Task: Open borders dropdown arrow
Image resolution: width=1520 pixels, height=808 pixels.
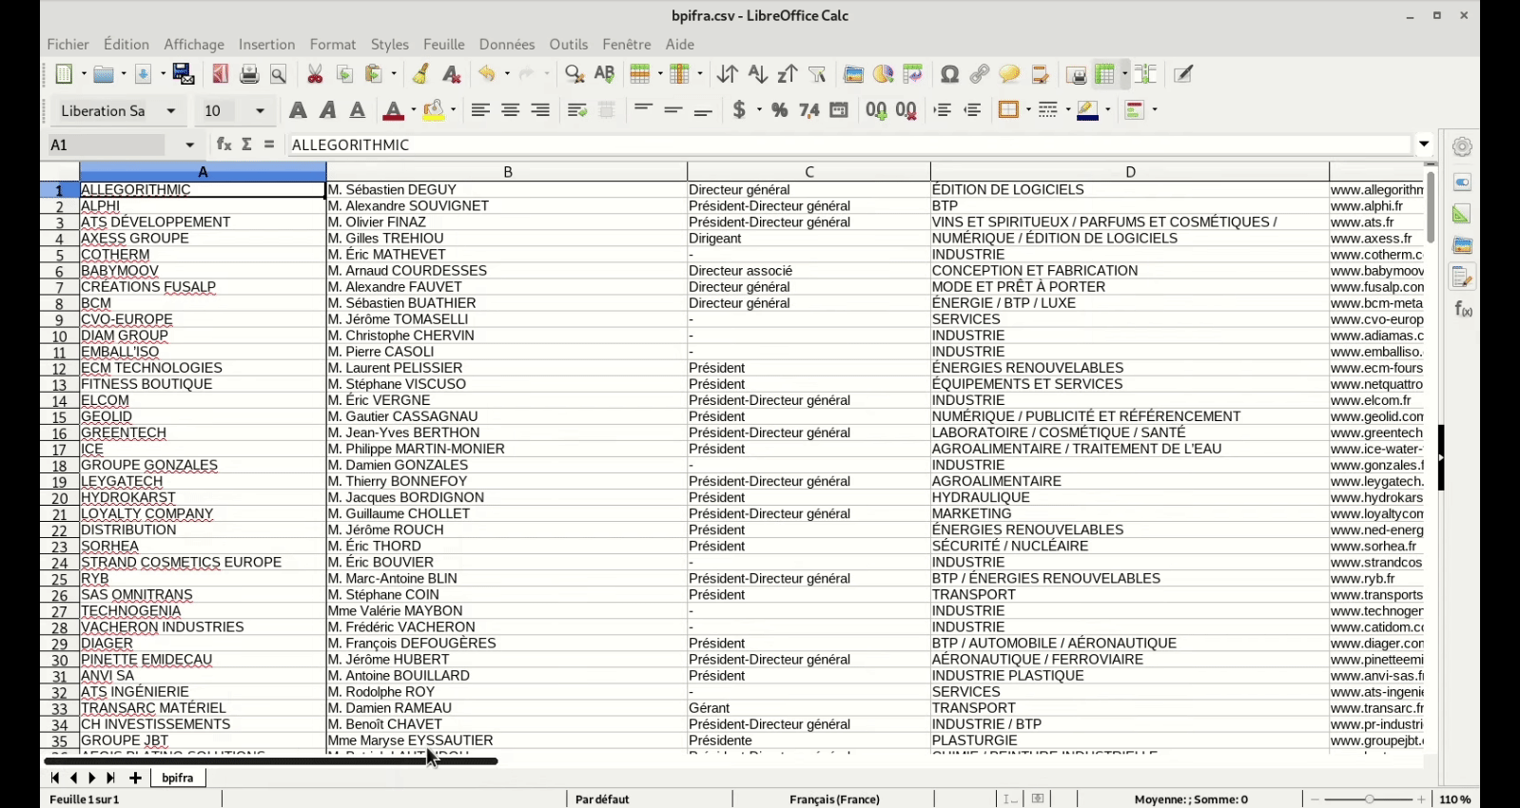Action: tap(1027, 110)
